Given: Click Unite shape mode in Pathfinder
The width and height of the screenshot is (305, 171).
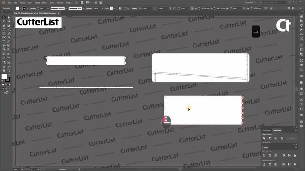Looking at the screenshot, I should (264, 138).
